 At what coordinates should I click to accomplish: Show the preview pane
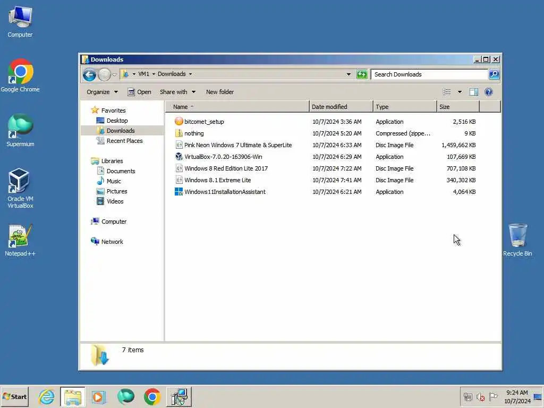click(473, 92)
